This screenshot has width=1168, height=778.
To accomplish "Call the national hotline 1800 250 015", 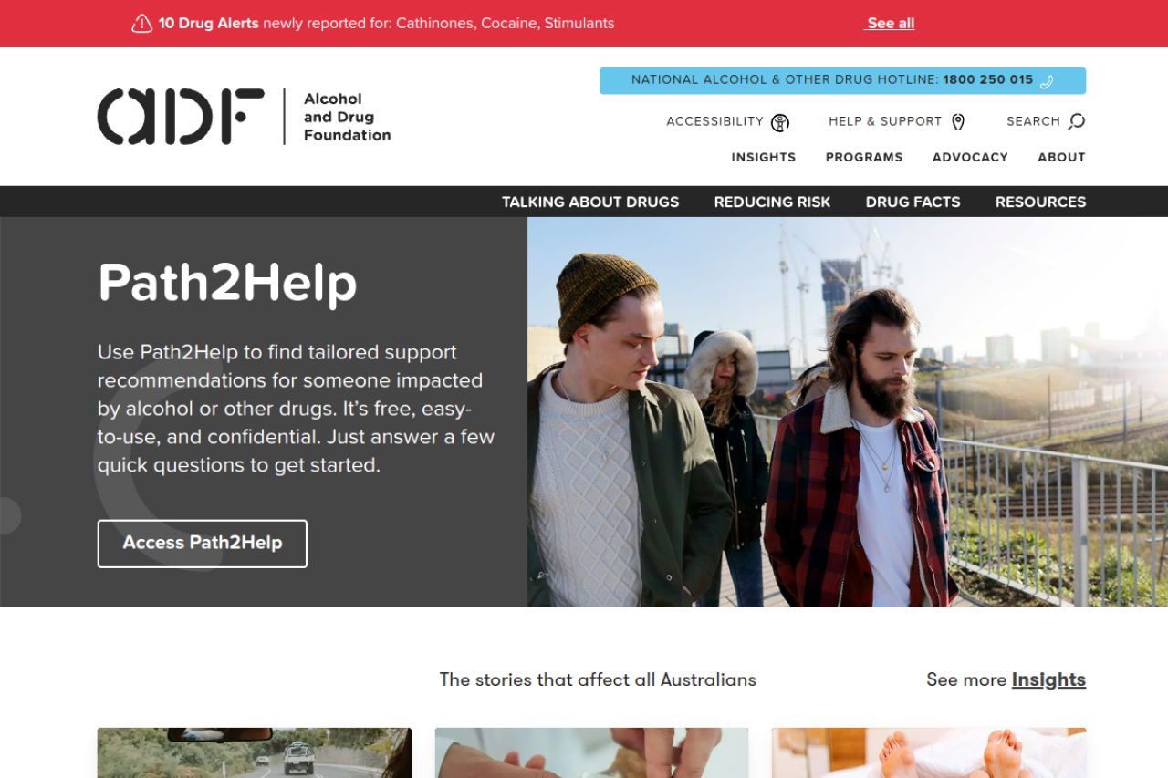I will pyautogui.click(x=988, y=80).
